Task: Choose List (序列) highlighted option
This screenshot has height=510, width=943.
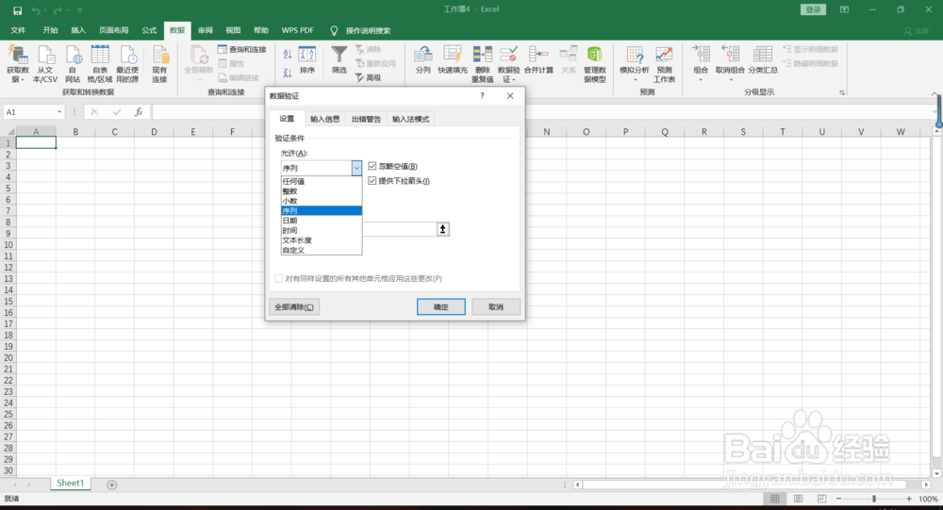Action: point(322,210)
